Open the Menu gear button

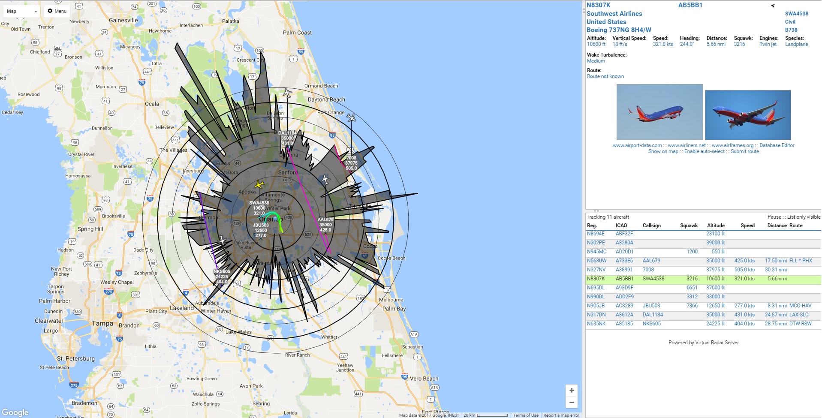(x=57, y=11)
